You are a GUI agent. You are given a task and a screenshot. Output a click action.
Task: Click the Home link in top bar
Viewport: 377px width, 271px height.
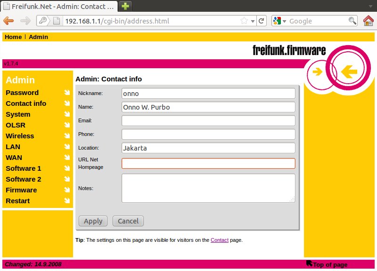(x=13, y=37)
